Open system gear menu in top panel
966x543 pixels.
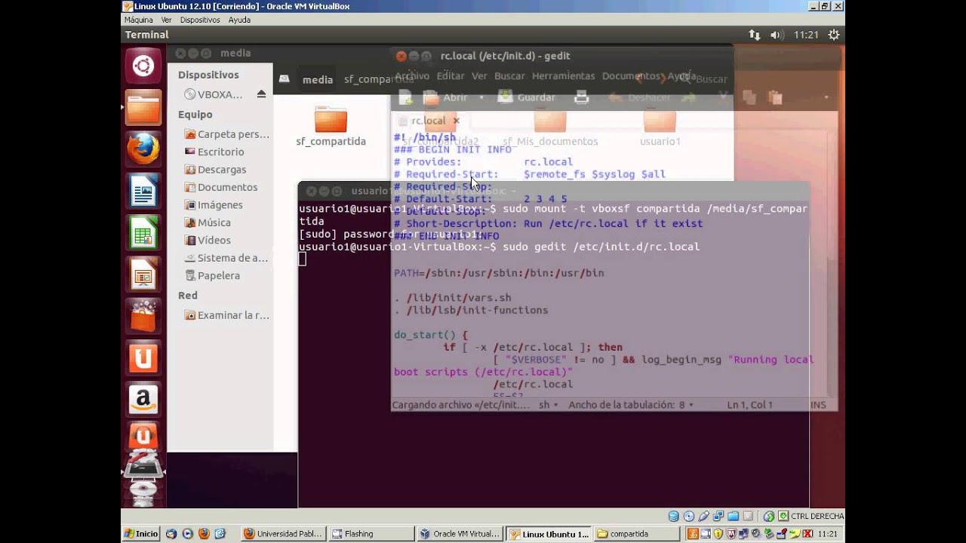point(834,35)
